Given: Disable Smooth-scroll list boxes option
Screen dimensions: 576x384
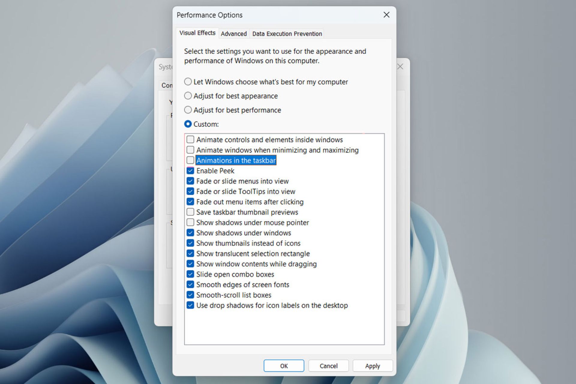Looking at the screenshot, I should (190, 295).
